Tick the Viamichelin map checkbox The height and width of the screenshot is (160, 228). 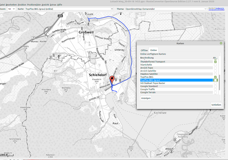click(215, 65)
